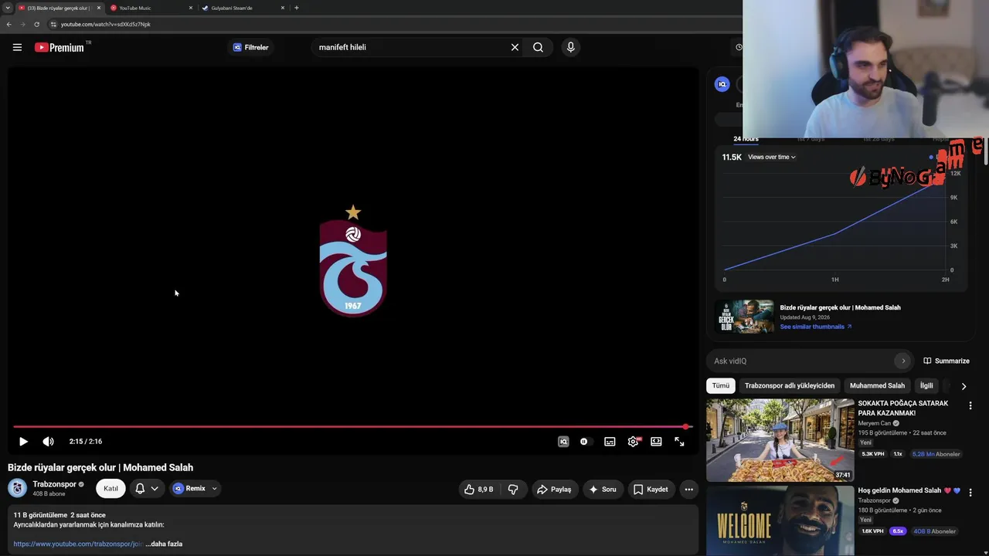Go back in browser history
The height and width of the screenshot is (556, 989).
point(8,24)
